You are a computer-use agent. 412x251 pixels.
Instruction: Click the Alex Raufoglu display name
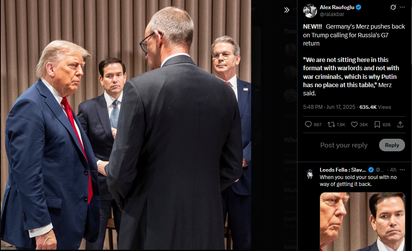pos(337,7)
